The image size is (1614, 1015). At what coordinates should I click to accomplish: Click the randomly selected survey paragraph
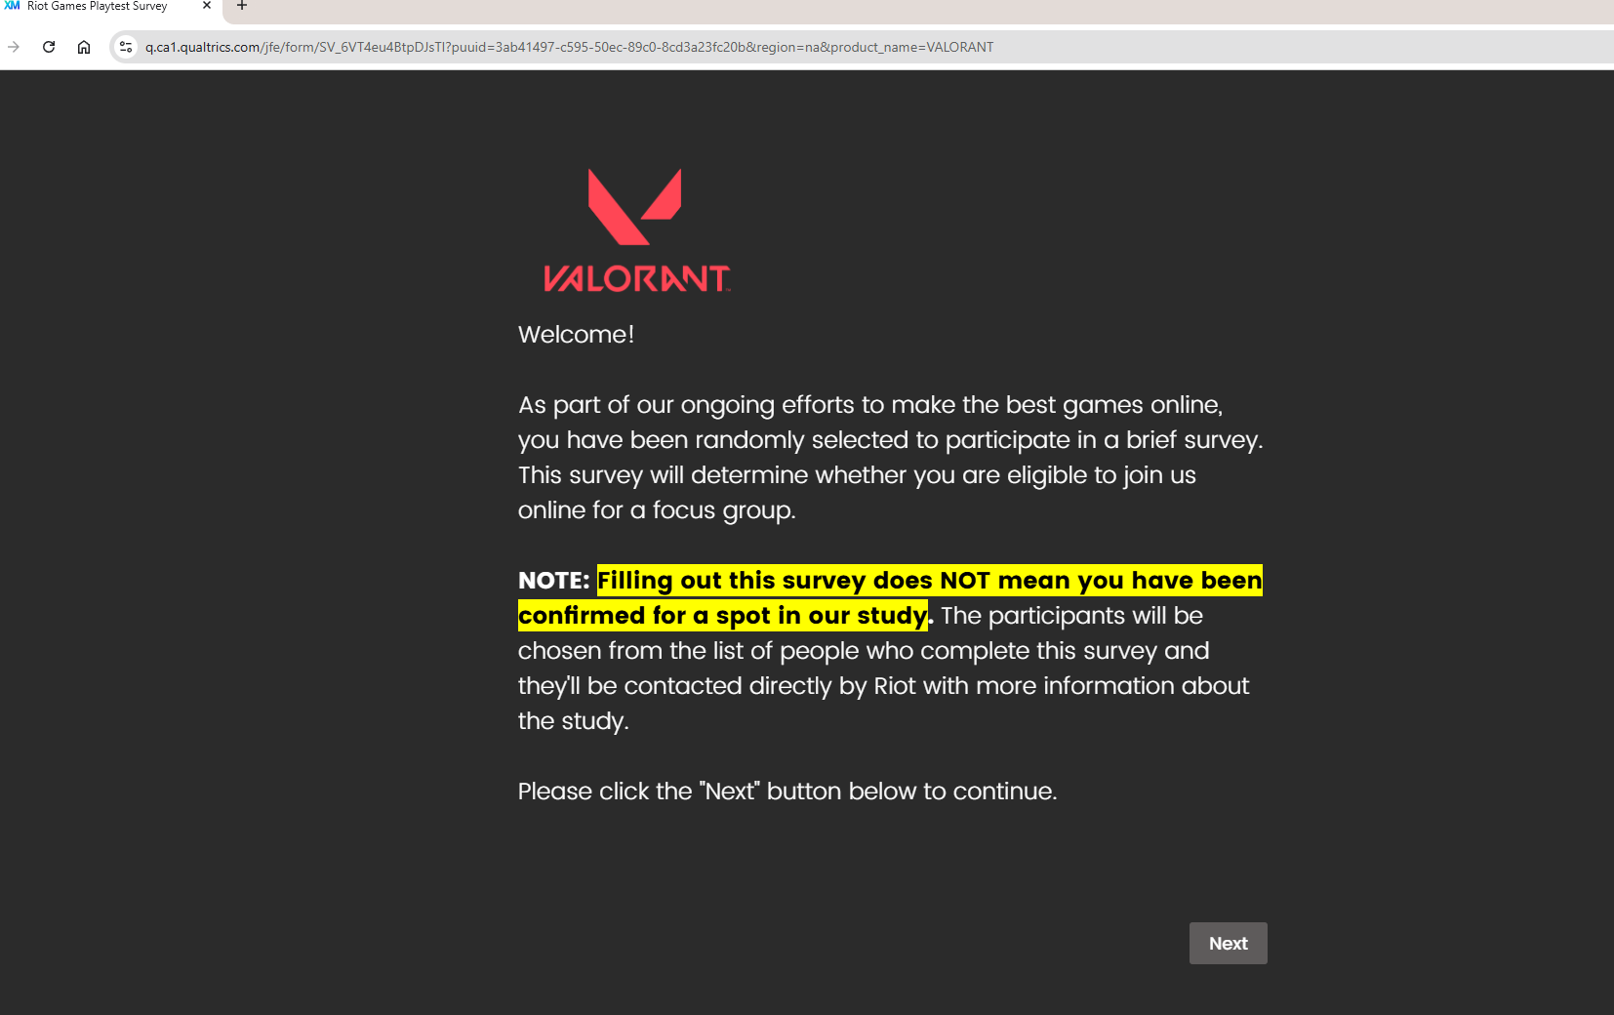890,457
